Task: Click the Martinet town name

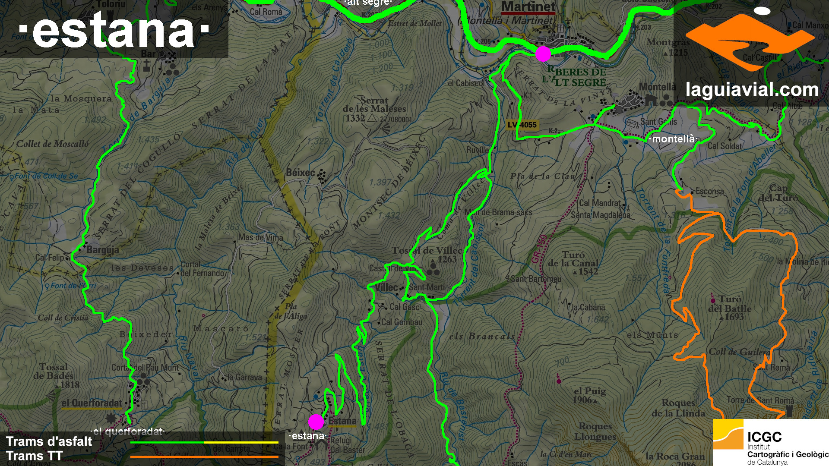Action: pyautogui.click(x=528, y=7)
